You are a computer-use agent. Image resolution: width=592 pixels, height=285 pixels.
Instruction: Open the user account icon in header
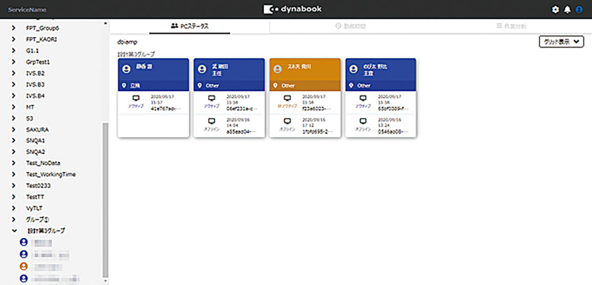click(x=579, y=9)
